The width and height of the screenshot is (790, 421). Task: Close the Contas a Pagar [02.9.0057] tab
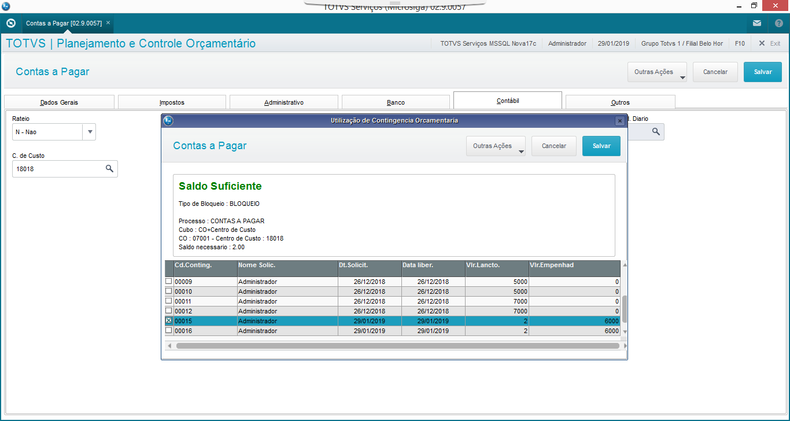pos(108,23)
